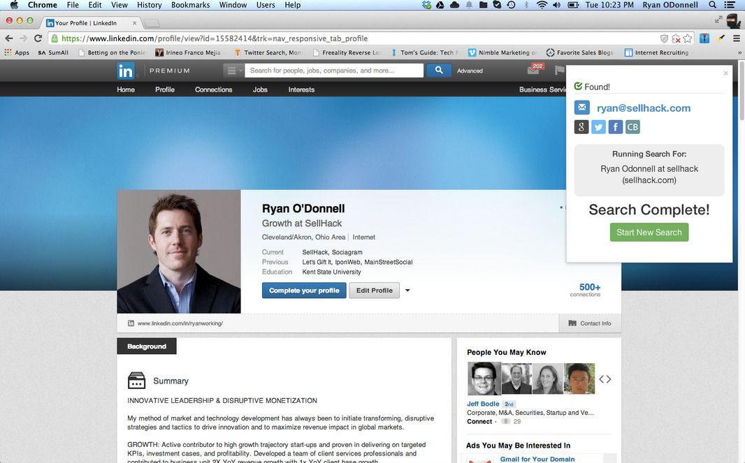
Task: Open the Favorite Sales Blogs bookmark
Action: click(x=579, y=52)
